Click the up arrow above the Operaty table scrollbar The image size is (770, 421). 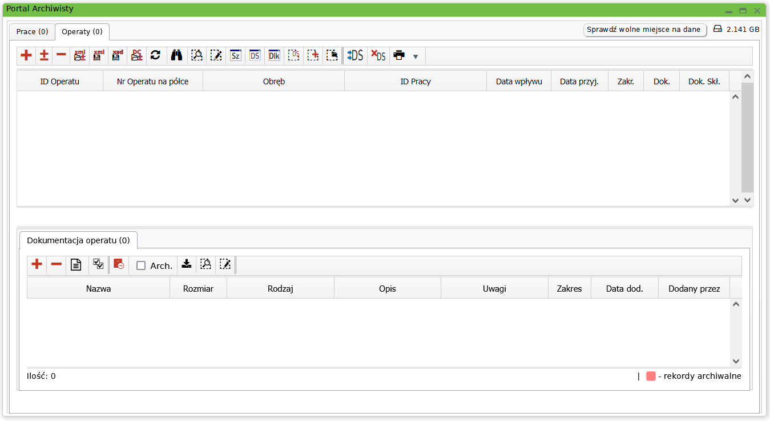pyautogui.click(x=747, y=76)
